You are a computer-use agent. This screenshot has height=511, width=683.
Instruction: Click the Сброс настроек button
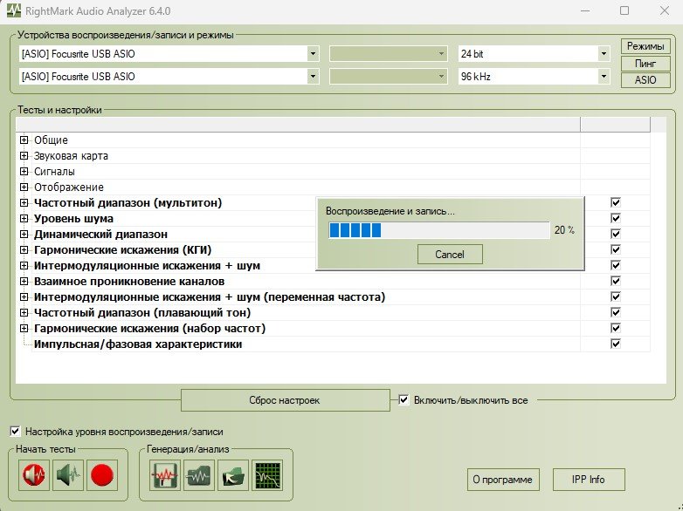(x=286, y=400)
